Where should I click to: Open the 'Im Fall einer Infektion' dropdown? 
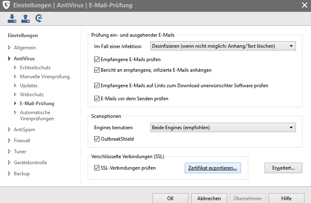coord(223,46)
